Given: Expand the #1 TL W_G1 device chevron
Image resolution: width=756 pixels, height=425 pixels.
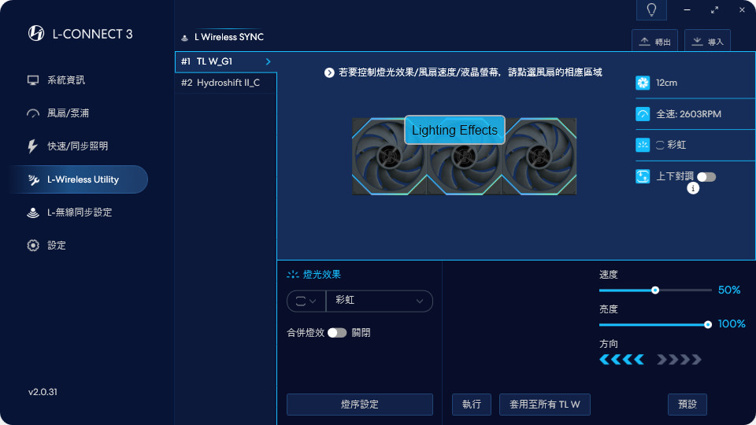Looking at the screenshot, I should (x=268, y=61).
